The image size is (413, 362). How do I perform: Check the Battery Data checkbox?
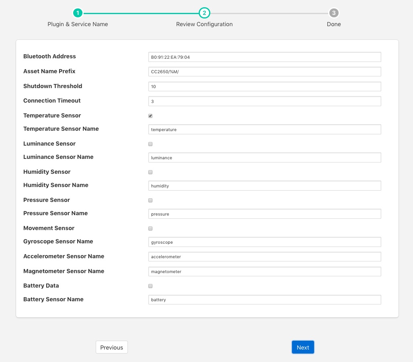coord(150,286)
